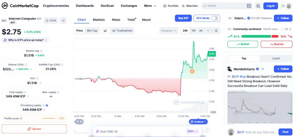294x137 pixels.
Task: Click the Profile score info icon
Action: click(x=21, y=119)
